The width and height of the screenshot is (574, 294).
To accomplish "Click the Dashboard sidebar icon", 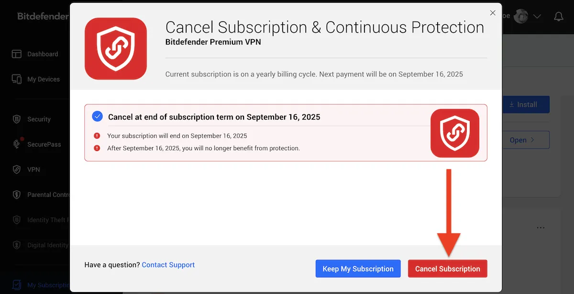I will (17, 54).
